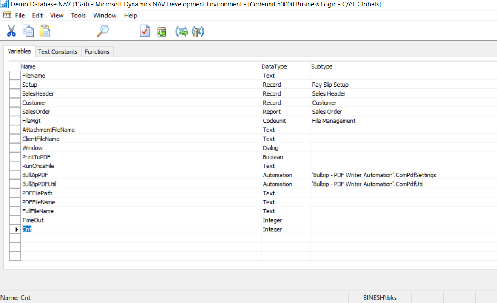The image size is (497, 303).
Task: Open the C/AL Symbol Menu icon
Action: [x=182, y=31]
